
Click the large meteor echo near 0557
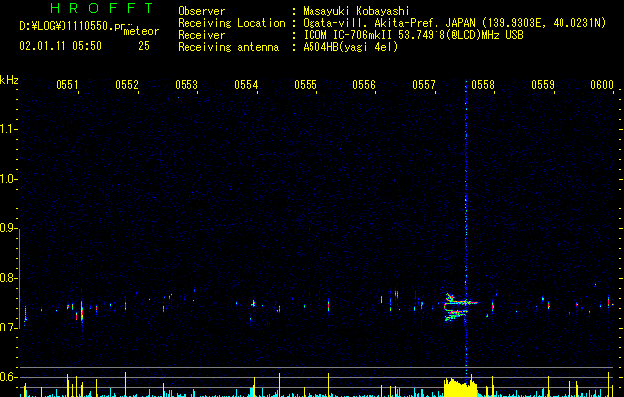pyautogui.click(x=459, y=307)
